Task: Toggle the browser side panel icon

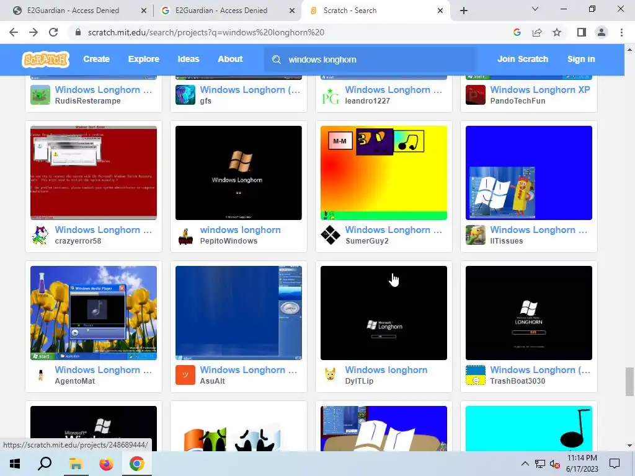Action: 581,32
